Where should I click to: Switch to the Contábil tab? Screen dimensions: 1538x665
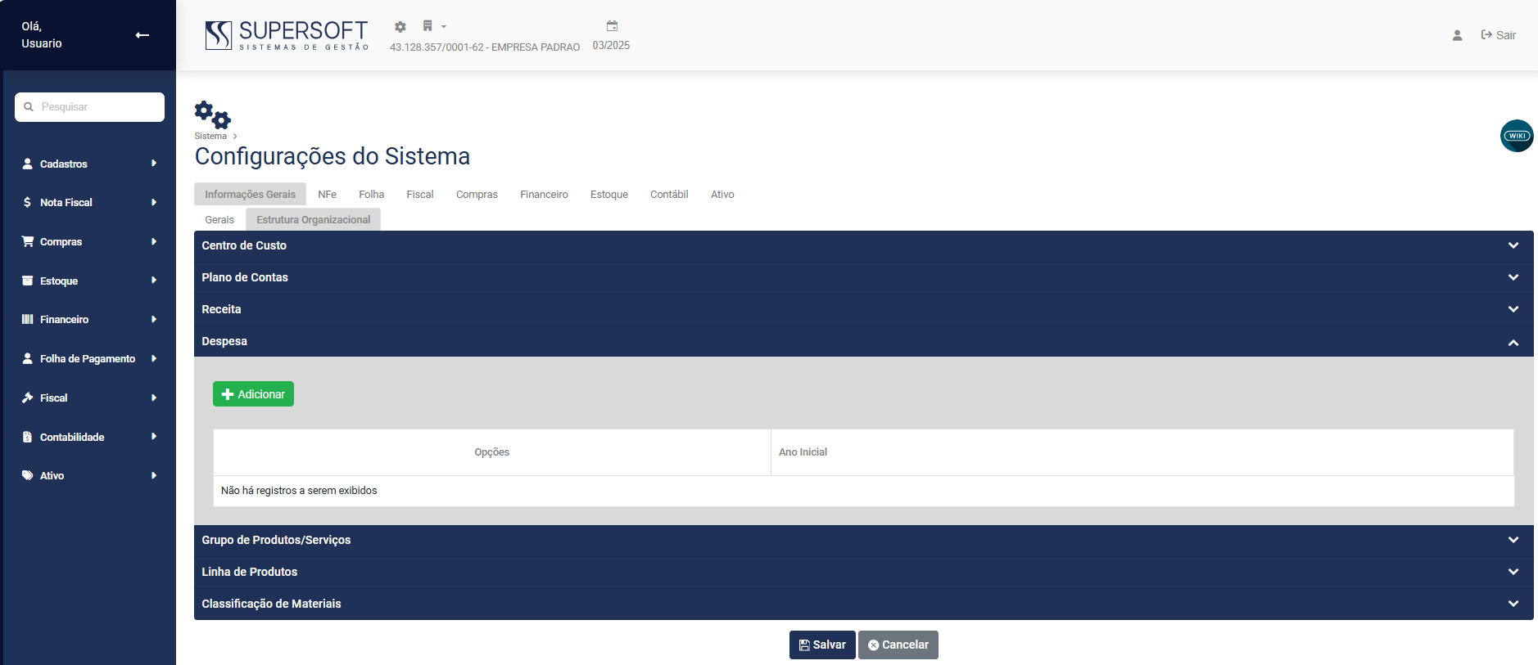[x=669, y=194]
